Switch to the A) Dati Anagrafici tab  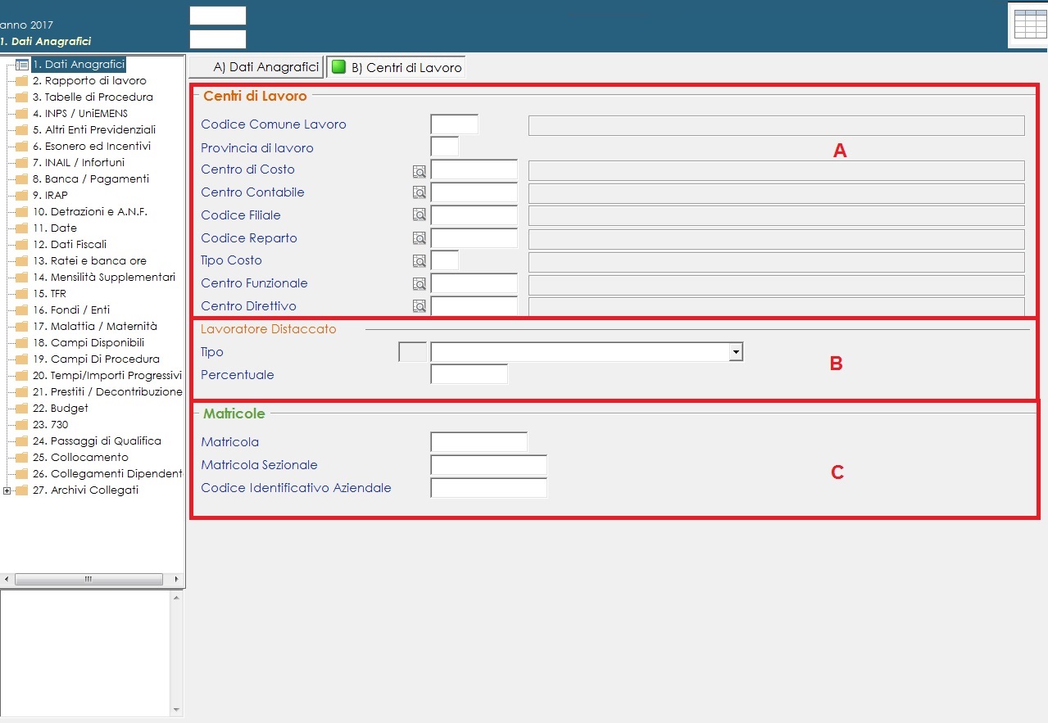pos(256,67)
